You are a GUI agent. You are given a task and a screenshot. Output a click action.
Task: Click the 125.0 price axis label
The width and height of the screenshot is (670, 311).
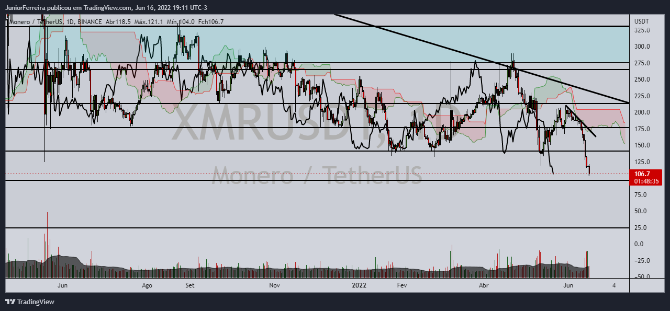pos(642,162)
